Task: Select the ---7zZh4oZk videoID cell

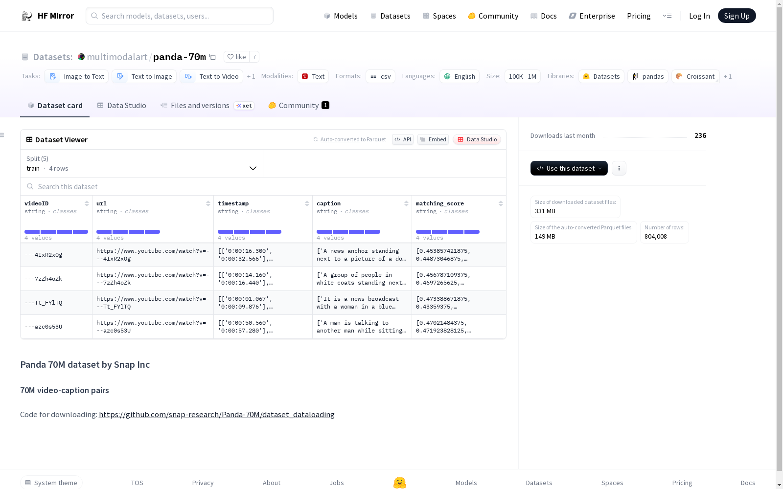Action: (x=56, y=279)
